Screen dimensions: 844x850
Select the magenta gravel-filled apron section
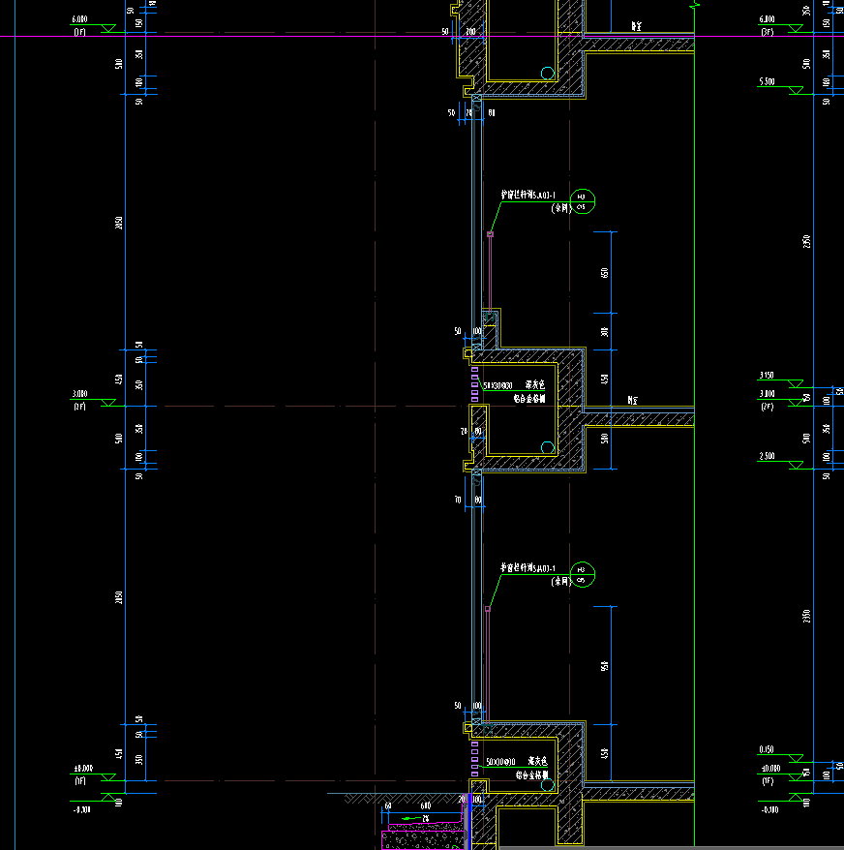423,839
